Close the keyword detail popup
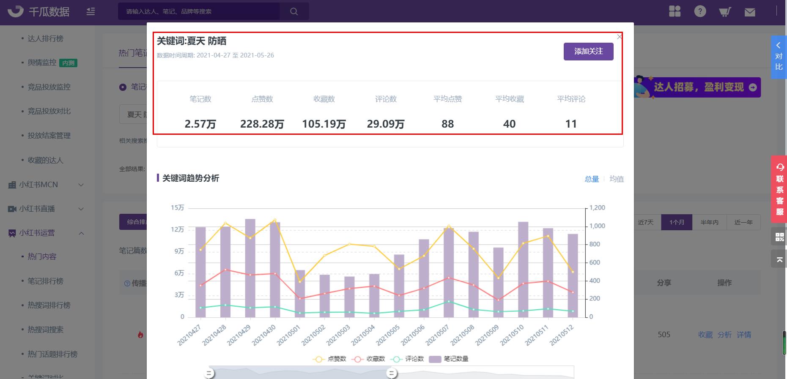Viewport: 787px width, 379px height. pyautogui.click(x=619, y=37)
